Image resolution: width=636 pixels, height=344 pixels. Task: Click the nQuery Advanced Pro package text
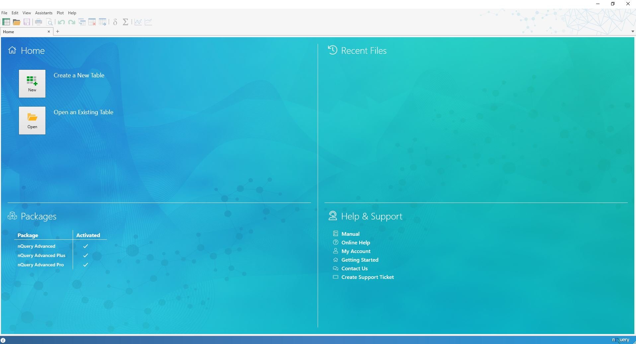point(41,265)
